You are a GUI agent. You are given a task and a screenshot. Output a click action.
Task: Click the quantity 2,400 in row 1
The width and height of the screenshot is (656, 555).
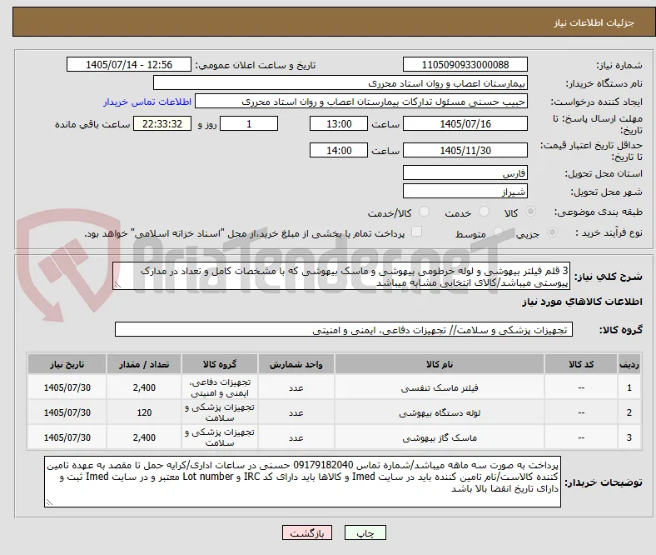pyautogui.click(x=144, y=387)
